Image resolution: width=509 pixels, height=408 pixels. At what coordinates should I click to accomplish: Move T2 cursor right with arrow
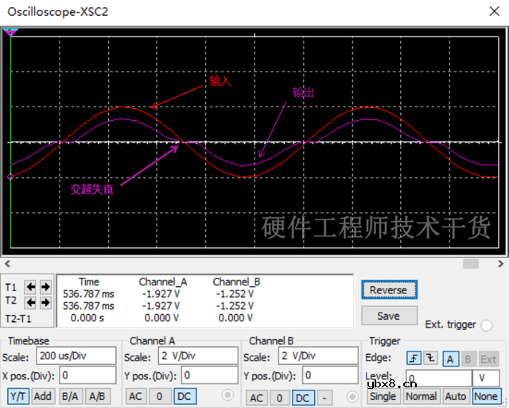[x=45, y=302]
